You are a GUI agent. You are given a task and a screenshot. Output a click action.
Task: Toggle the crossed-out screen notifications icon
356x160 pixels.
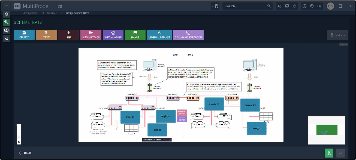point(286,6)
